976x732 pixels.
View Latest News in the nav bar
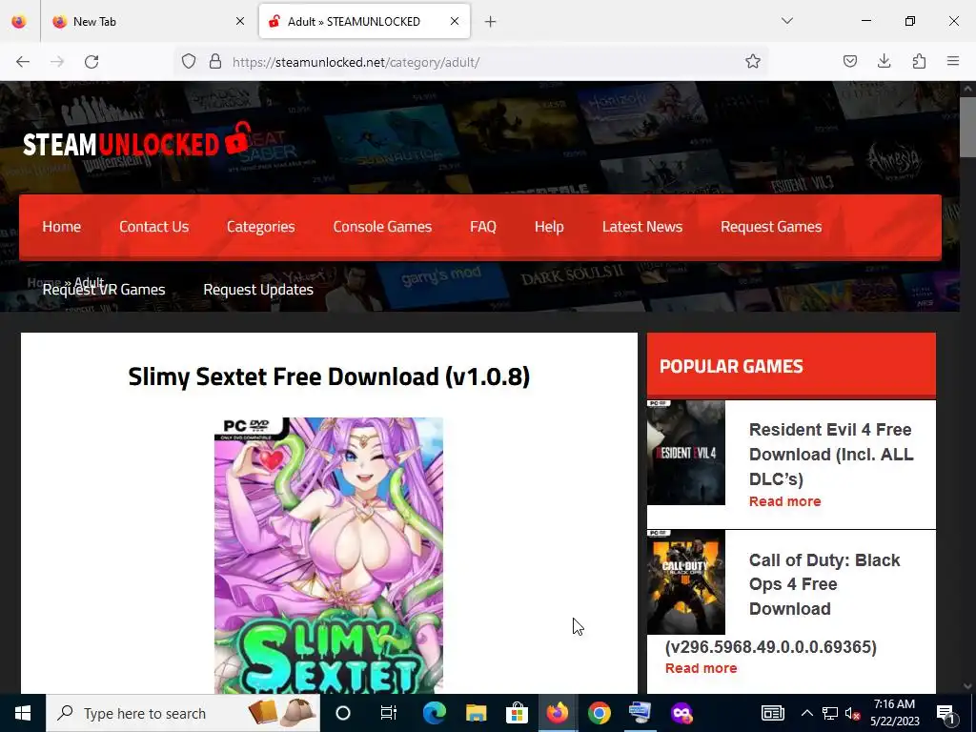642,227
